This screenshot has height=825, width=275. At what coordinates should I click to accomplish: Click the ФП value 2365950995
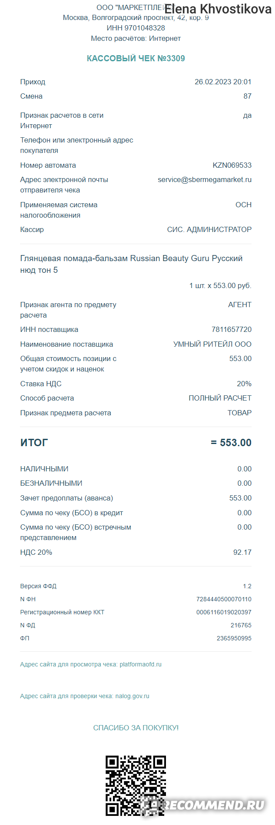tap(234, 638)
